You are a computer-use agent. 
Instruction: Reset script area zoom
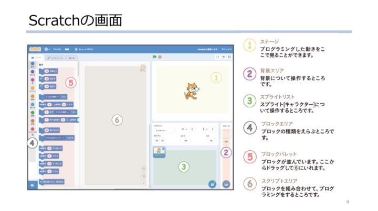144,183
